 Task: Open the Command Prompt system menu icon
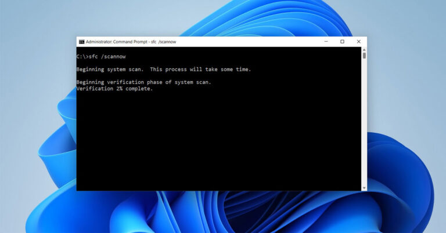(x=81, y=42)
